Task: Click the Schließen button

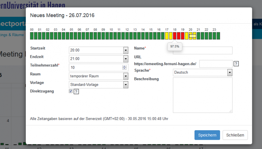Action: (x=235, y=135)
